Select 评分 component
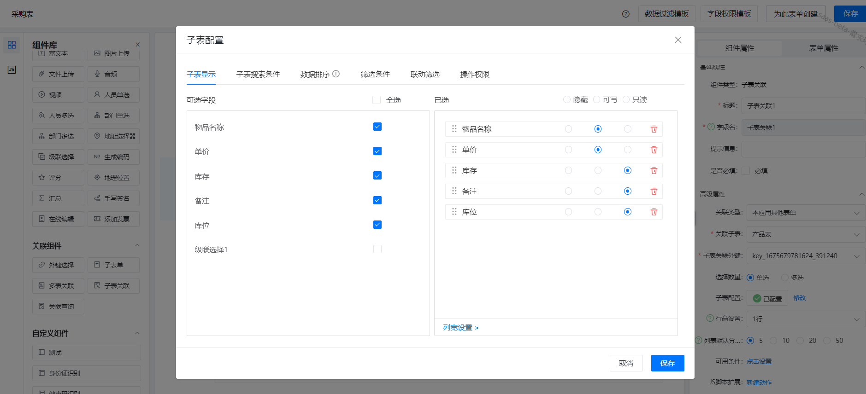 coord(59,178)
